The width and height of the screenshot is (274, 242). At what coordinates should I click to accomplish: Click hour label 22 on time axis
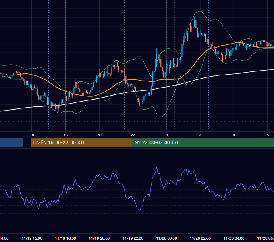133,135
